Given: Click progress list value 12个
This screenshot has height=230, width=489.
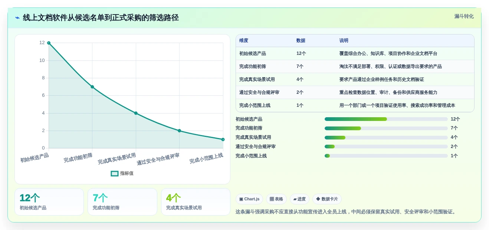Looking at the screenshot, I should (455, 119).
